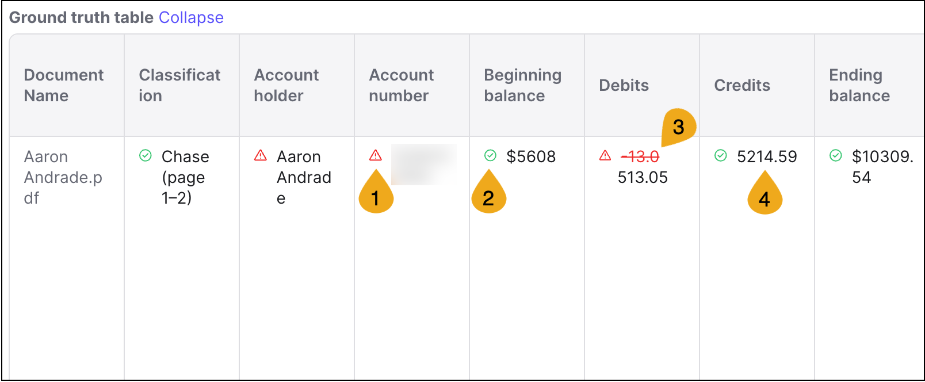Click the Aaron Andrade.pdf document name
Screen dimensions: 925x382
(x=63, y=177)
